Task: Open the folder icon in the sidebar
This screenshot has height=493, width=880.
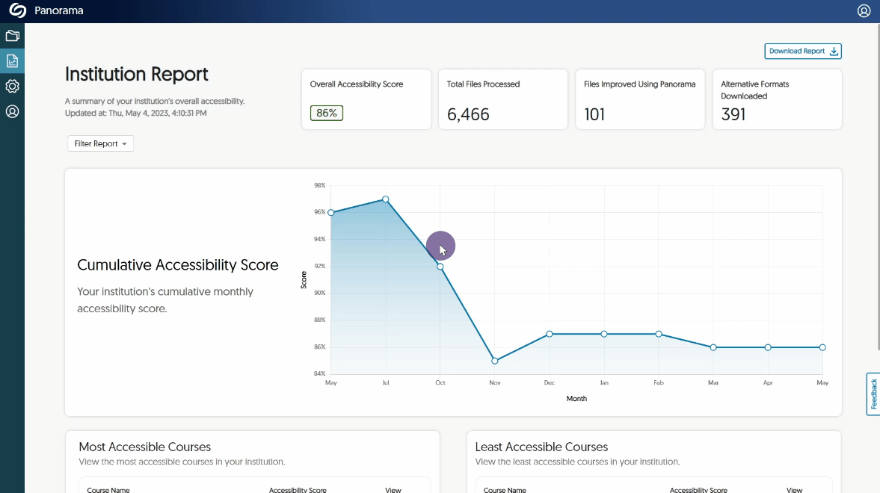Action: tap(12, 36)
